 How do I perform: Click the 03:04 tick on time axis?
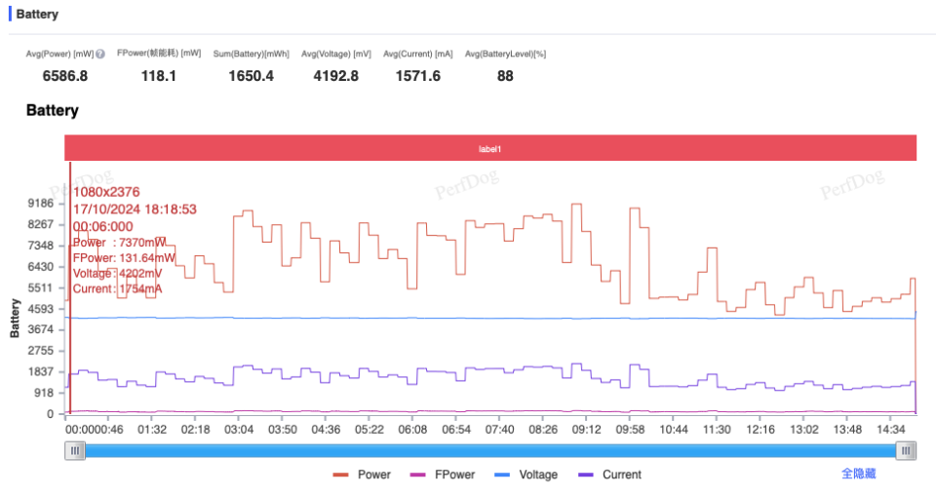(x=239, y=429)
